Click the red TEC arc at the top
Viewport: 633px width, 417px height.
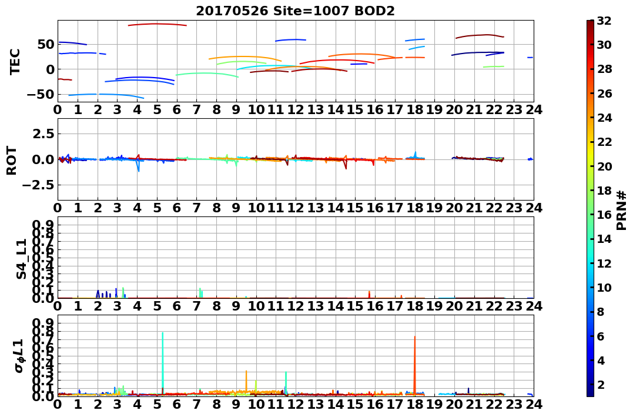[x=158, y=24]
